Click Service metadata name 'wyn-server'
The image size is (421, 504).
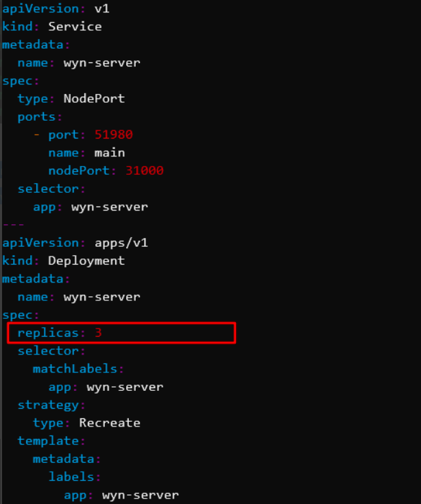coord(102,62)
